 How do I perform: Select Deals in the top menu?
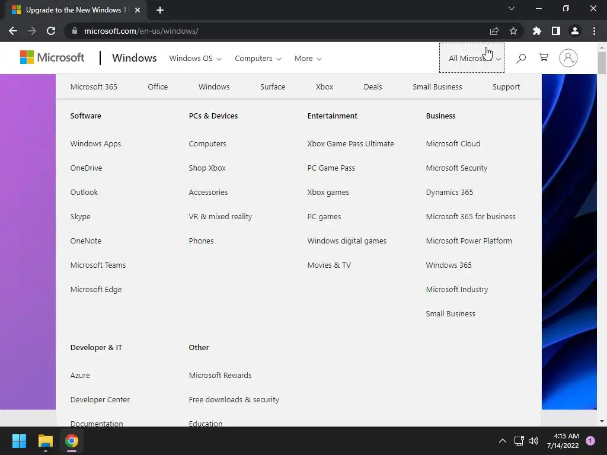point(373,86)
